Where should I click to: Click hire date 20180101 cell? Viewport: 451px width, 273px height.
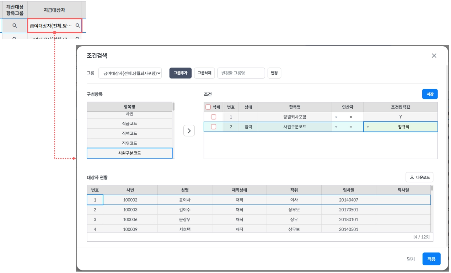click(349, 220)
